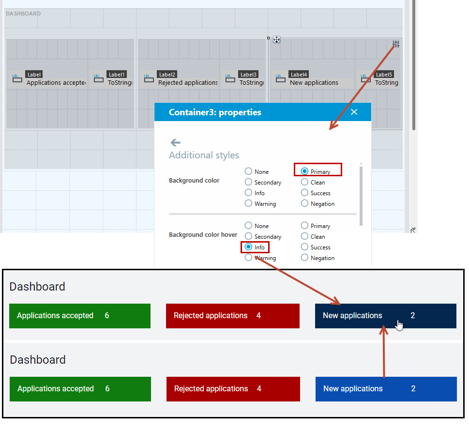Go back using the arrow above Additional styles
This screenshot has height=431, width=469.
click(175, 142)
